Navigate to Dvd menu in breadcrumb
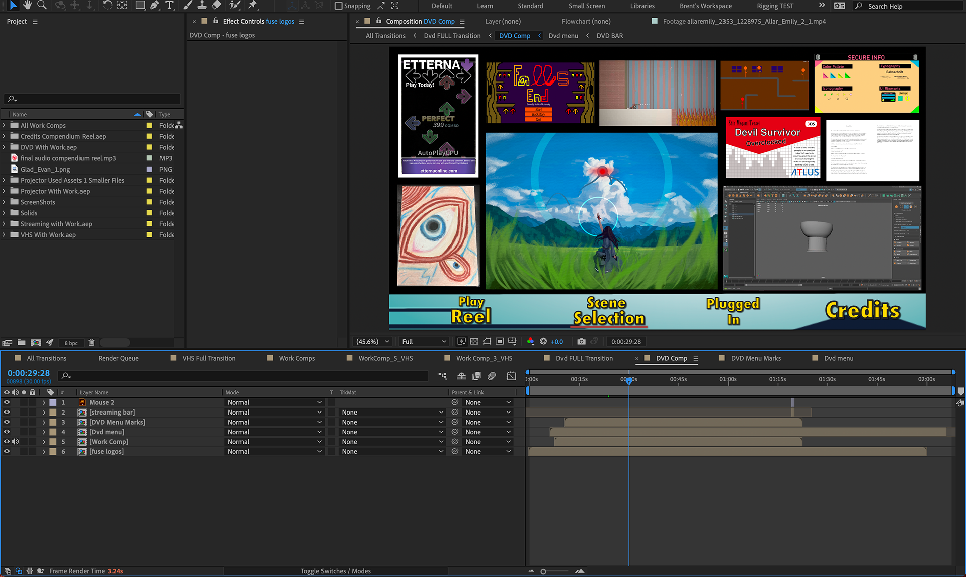Screen dimensions: 966x577 [563, 36]
